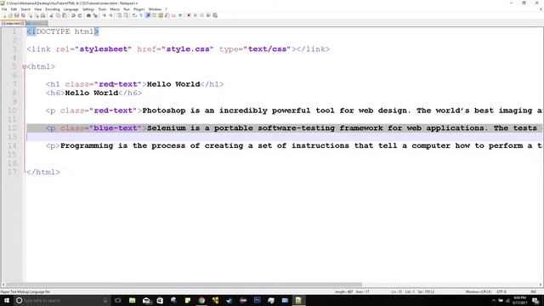
Task: Click the Replace toolbar icon
Action: click(96, 15)
